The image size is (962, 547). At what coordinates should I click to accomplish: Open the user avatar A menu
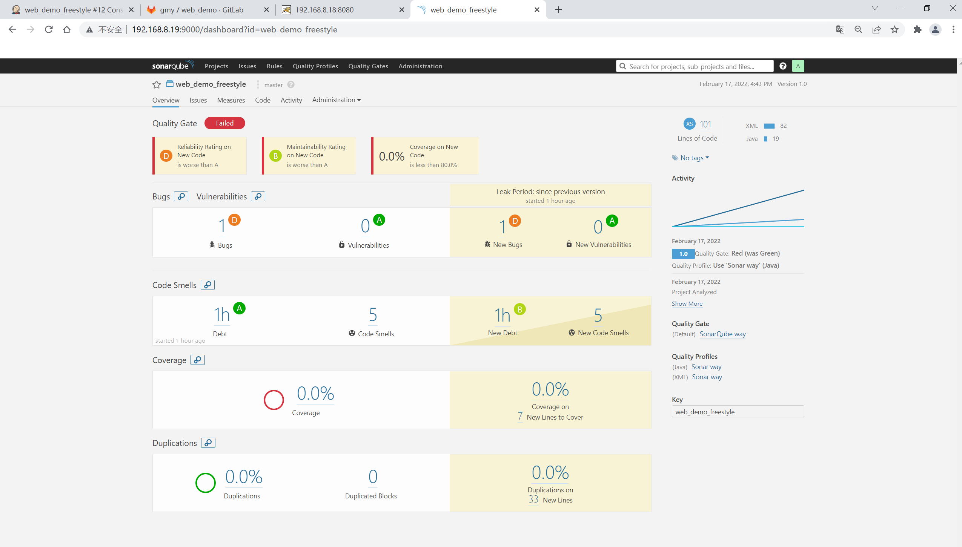point(798,66)
